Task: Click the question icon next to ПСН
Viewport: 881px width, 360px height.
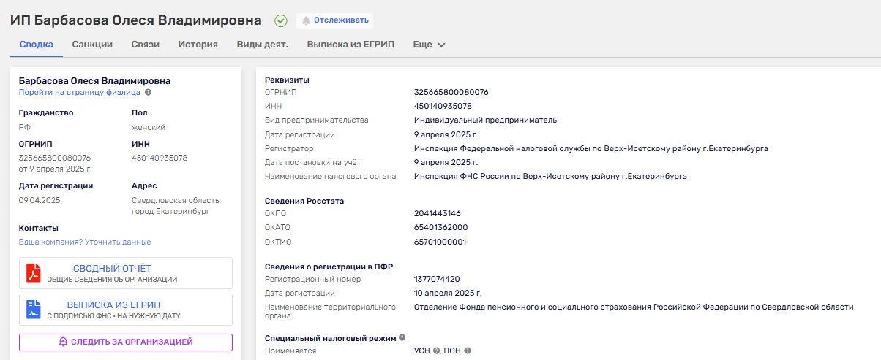Action: (x=467, y=351)
